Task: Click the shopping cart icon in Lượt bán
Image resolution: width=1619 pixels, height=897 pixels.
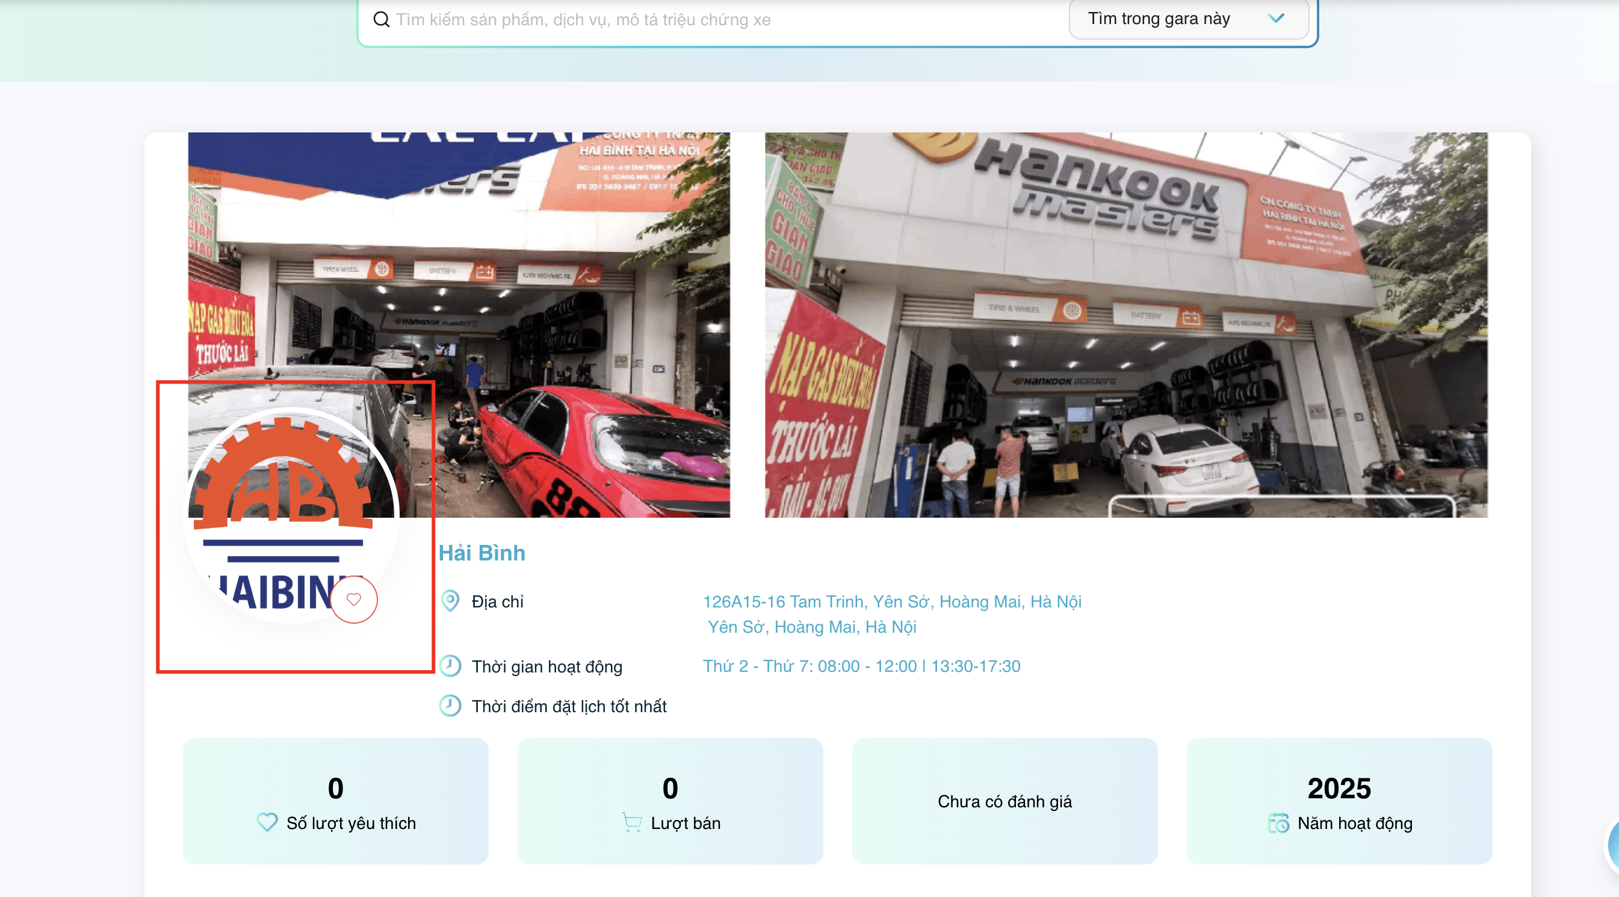Action: [x=631, y=822]
